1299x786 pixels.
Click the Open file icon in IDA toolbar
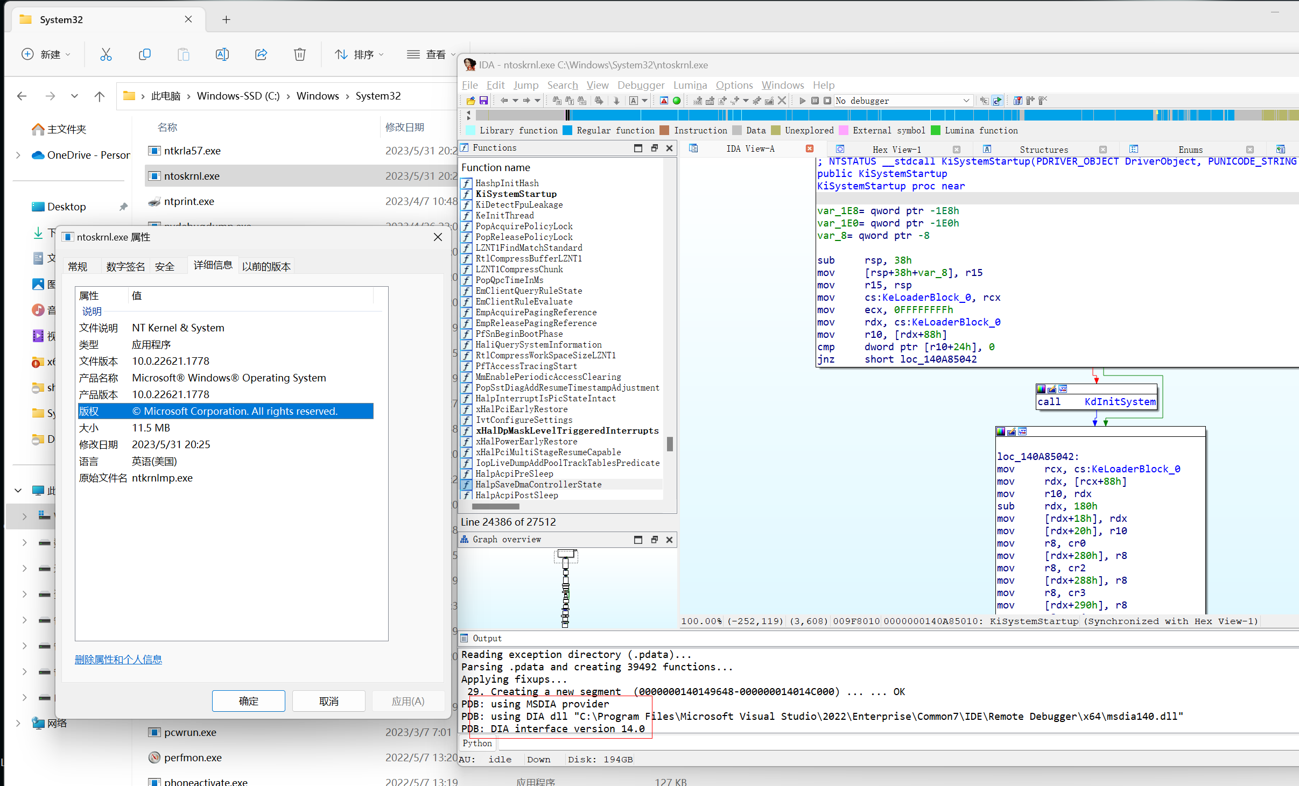[471, 101]
